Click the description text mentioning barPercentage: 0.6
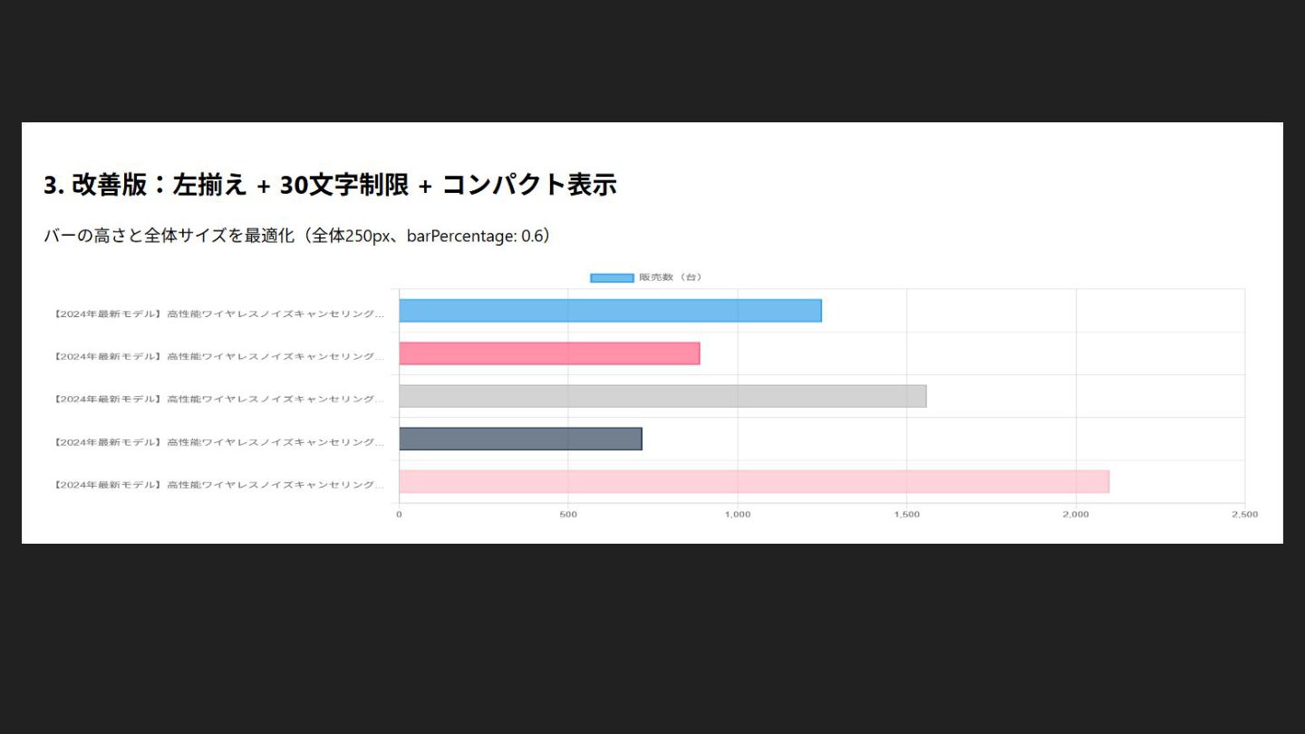The width and height of the screenshot is (1305, 734). pyautogui.click(x=297, y=237)
